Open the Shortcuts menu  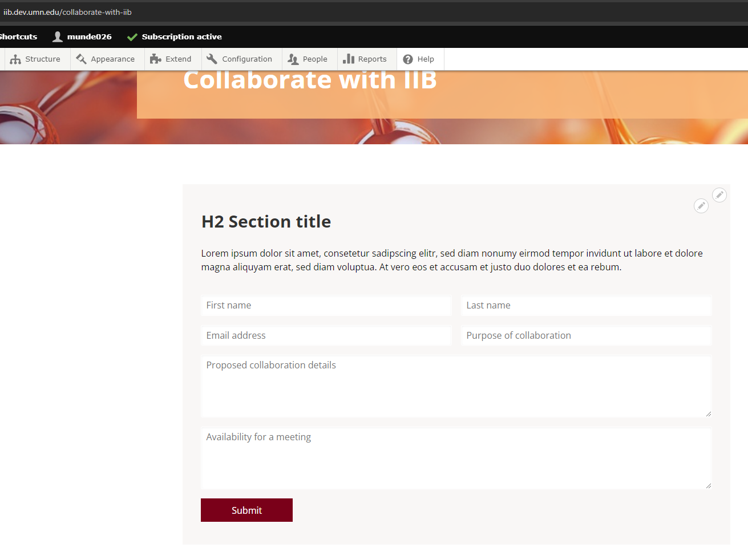pyautogui.click(x=18, y=36)
